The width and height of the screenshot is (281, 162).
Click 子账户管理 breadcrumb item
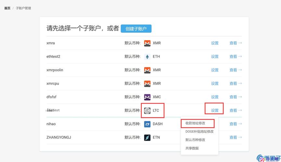pyautogui.click(x=23, y=8)
